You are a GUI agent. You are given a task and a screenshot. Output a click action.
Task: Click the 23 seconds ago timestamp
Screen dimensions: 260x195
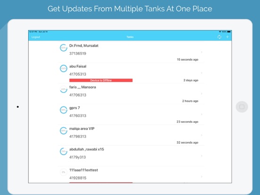tap(187, 122)
